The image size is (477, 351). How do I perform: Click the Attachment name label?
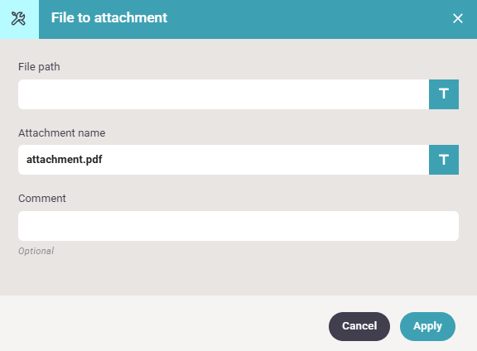62,133
